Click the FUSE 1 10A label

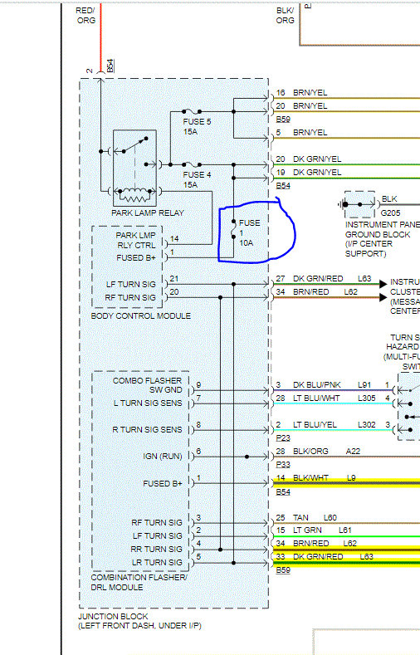(x=249, y=232)
